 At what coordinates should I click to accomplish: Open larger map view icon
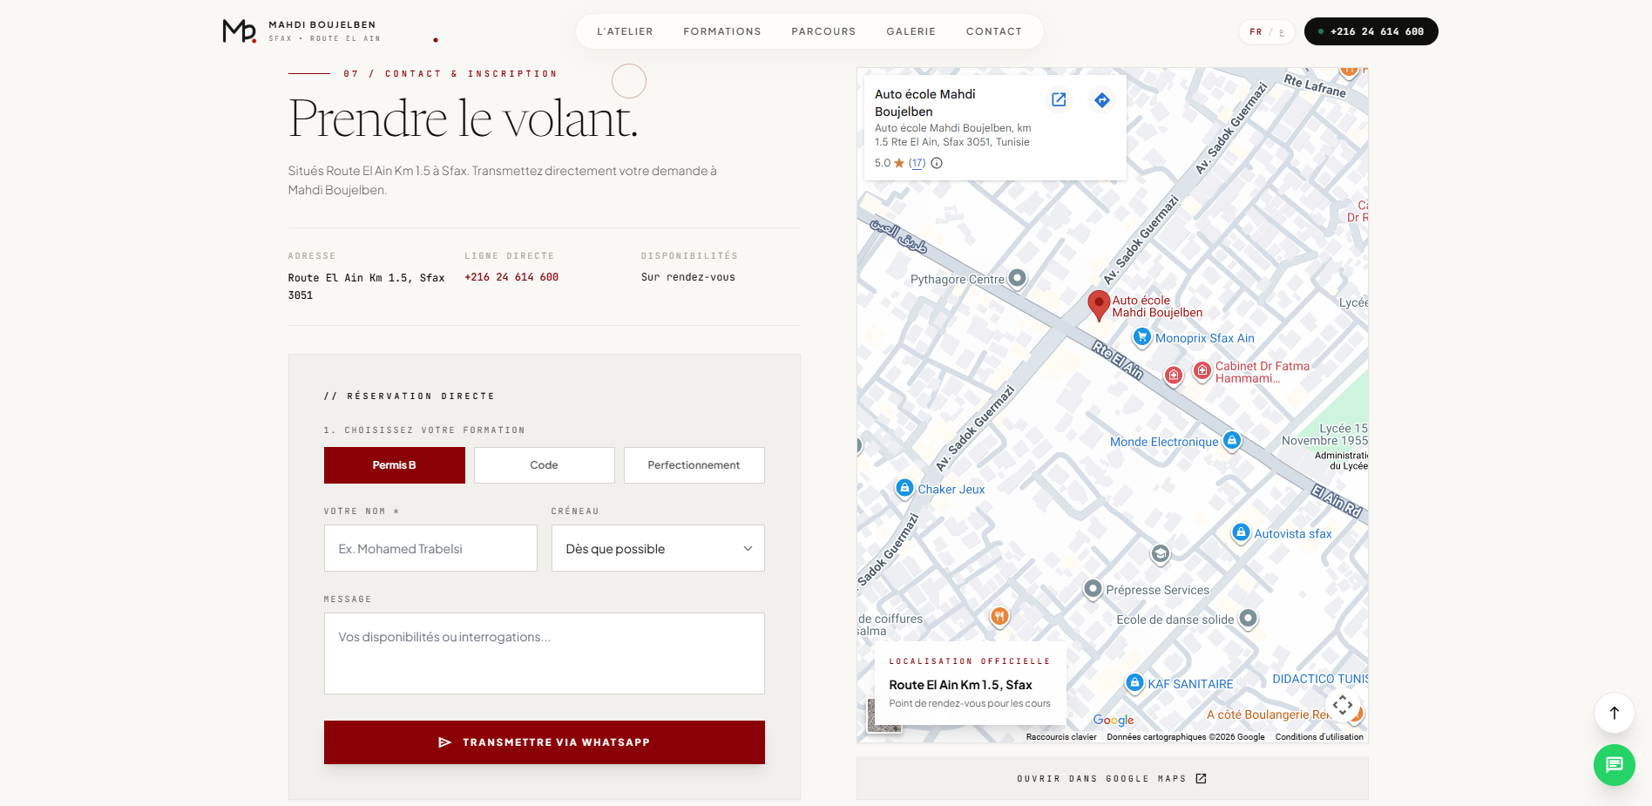1059,99
